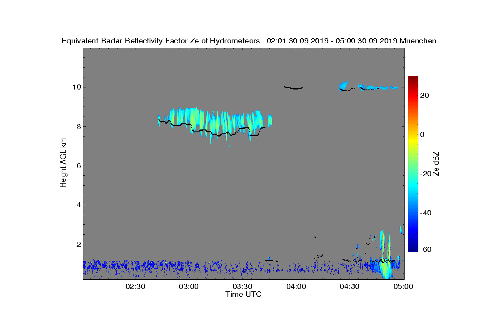Click the height axis label 10

76,87
